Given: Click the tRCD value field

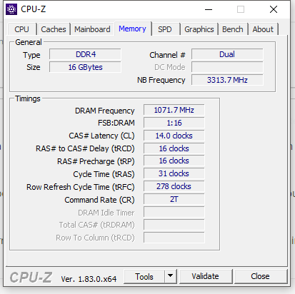Looking at the screenshot, I should coord(174,148).
